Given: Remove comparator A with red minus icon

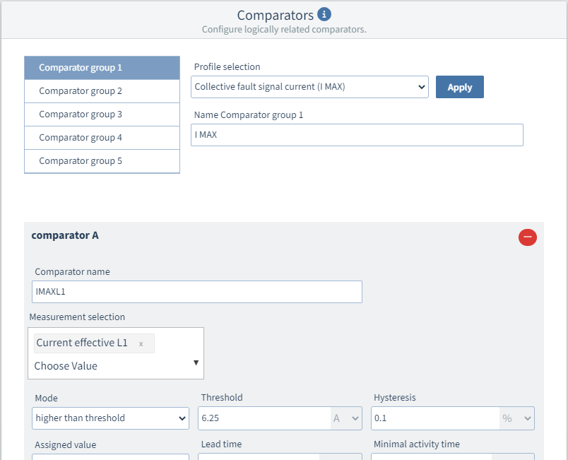Looking at the screenshot, I should [x=528, y=237].
